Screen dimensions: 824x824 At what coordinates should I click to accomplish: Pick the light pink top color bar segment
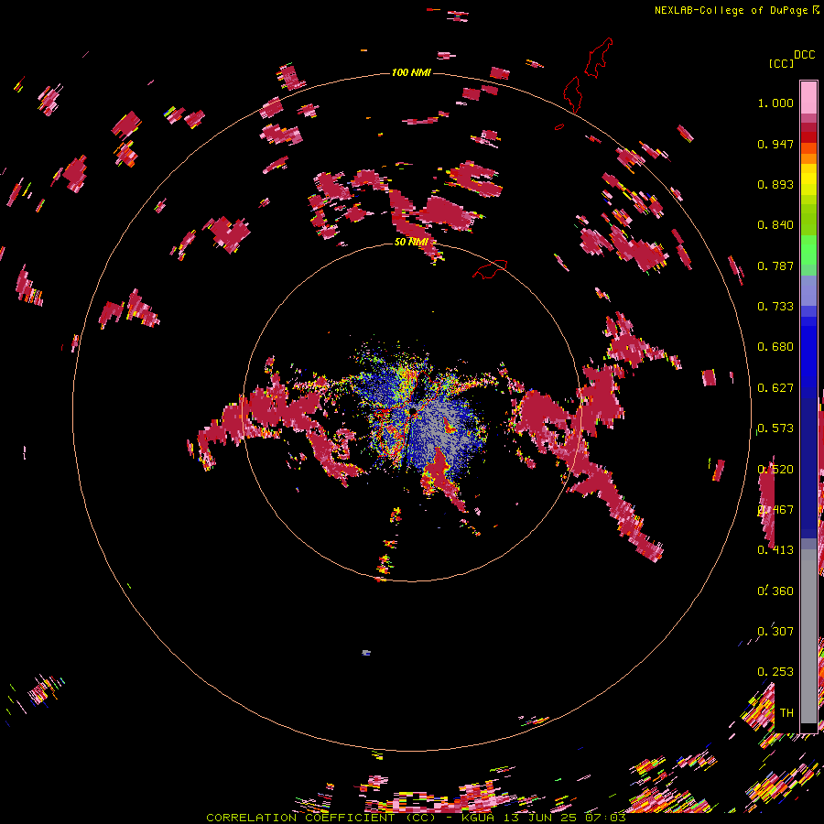tap(808, 97)
